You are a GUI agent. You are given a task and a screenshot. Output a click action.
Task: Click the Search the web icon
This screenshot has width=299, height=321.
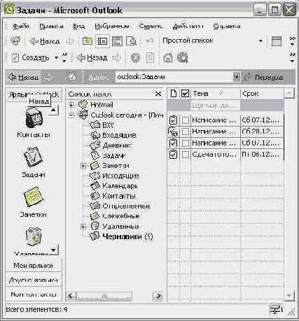[x=183, y=57]
